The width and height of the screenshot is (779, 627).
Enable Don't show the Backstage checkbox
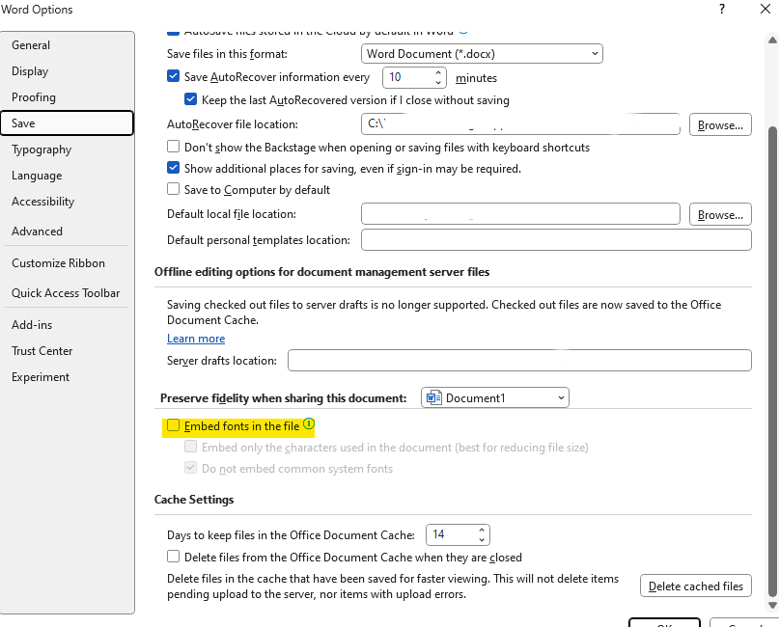173,147
